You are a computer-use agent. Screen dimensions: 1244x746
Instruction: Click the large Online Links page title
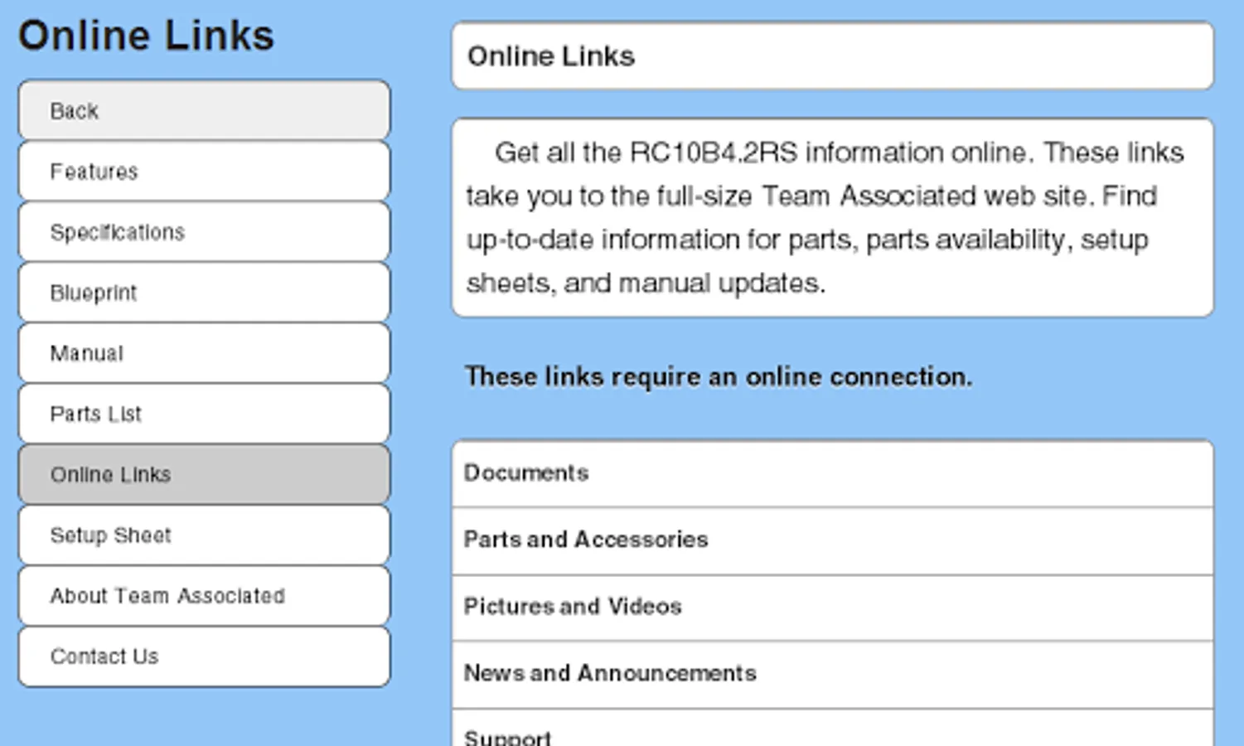tap(147, 36)
